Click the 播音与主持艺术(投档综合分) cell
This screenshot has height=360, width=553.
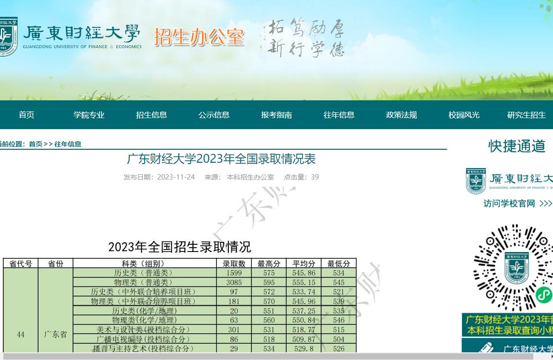pos(145,348)
